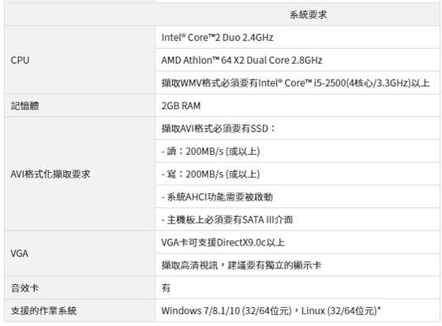Select the CPU row label

click(x=20, y=60)
